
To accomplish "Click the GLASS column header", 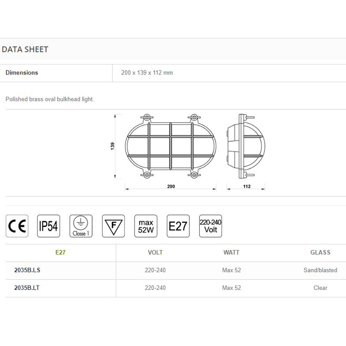I will (x=320, y=253).
